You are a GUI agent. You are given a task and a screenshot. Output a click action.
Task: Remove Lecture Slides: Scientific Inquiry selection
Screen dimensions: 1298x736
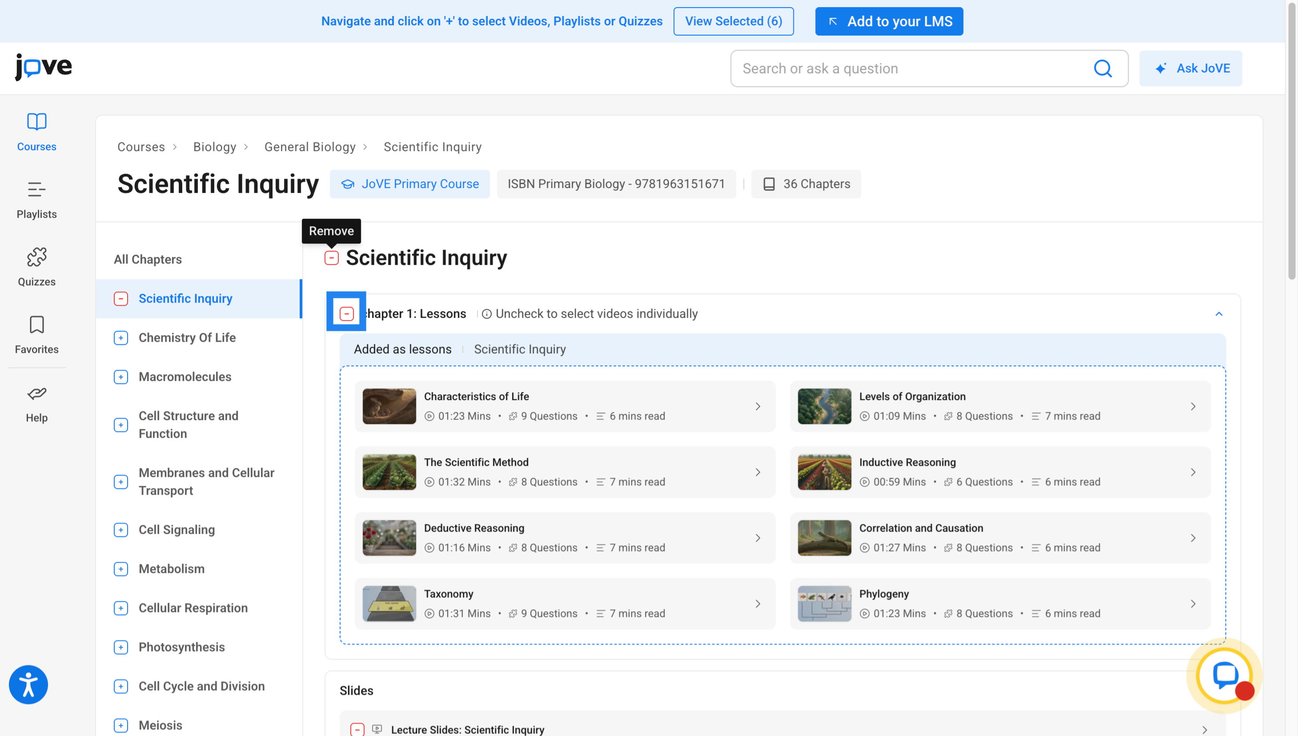tap(357, 729)
